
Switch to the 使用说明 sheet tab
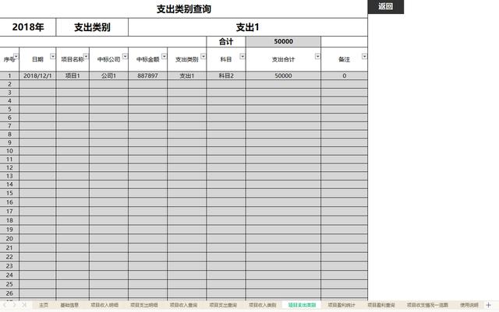[x=469, y=305]
